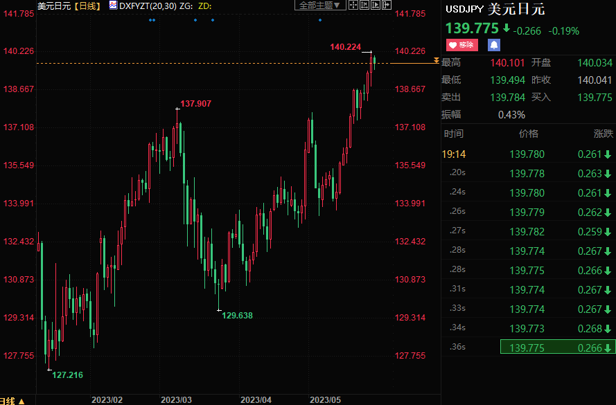
Task: Select the .34s tick row
Action: (x=529, y=328)
